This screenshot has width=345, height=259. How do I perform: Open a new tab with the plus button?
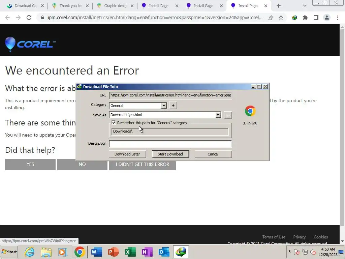(x=279, y=6)
